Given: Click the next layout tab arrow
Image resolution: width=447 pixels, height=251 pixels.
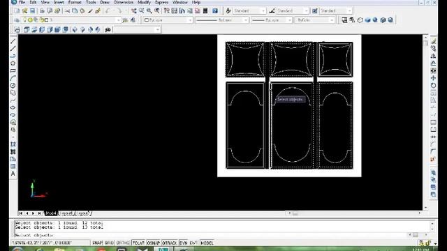Looking at the screenshot, I should coord(34,213).
